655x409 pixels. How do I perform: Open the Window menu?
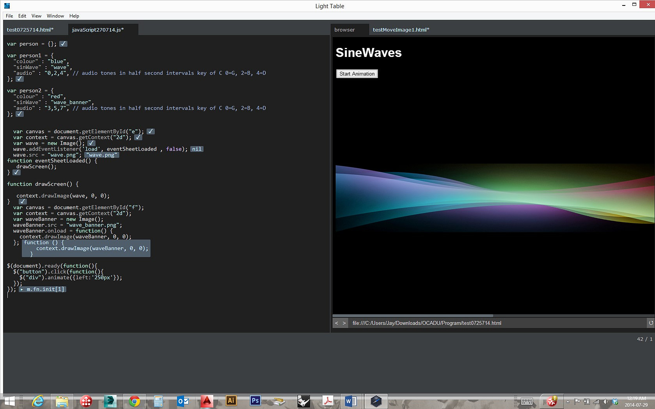coord(55,16)
